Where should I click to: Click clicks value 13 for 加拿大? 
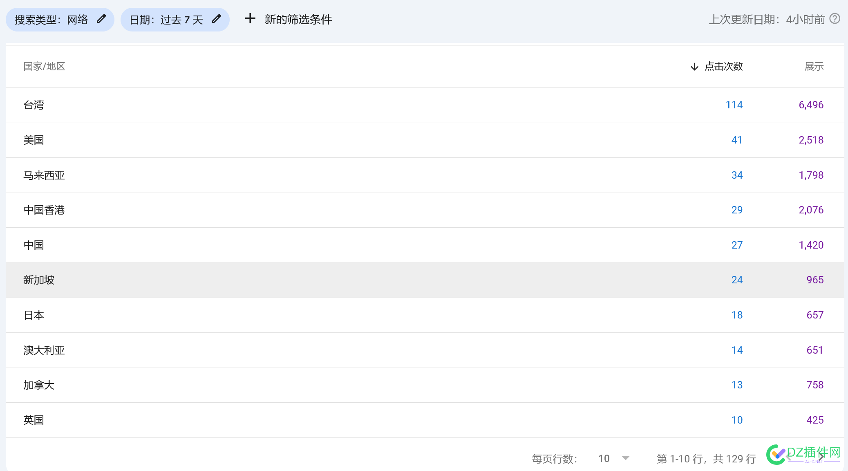pos(737,385)
